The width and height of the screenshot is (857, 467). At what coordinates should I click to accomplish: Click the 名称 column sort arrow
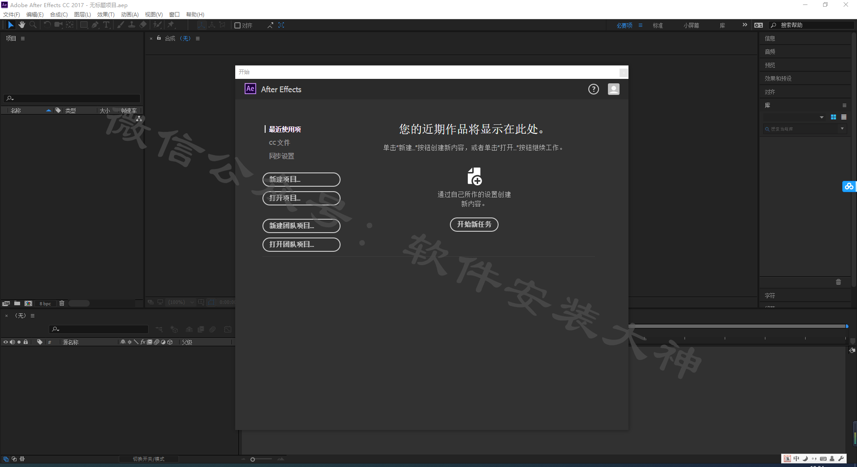coord(49,111)
